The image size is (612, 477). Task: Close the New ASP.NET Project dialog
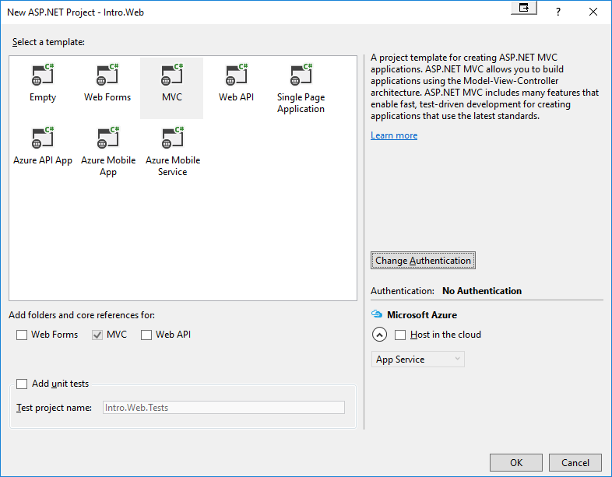pyautogui.click(x=593, y=12)
